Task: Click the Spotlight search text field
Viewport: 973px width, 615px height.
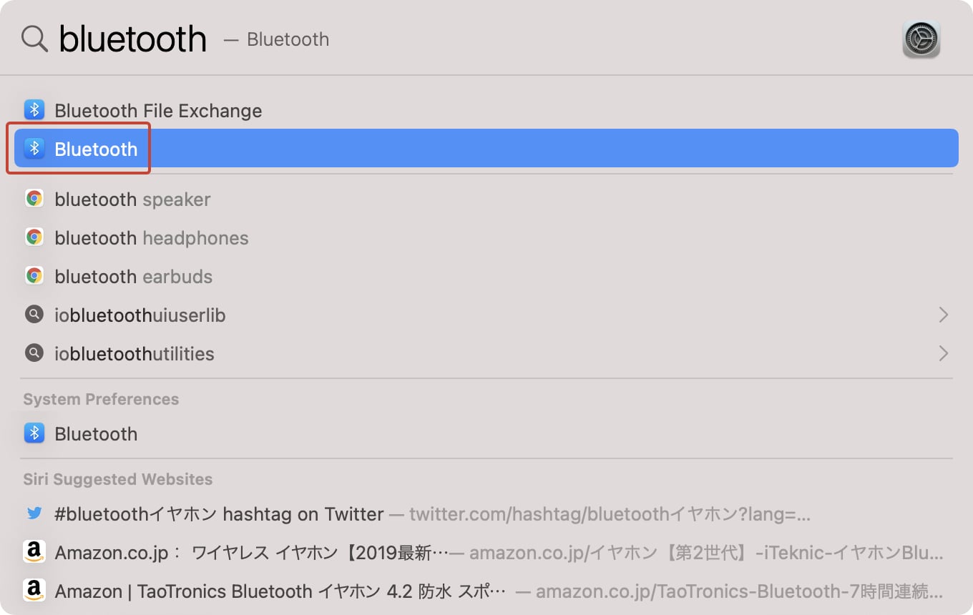Action: tap(133, 39)
